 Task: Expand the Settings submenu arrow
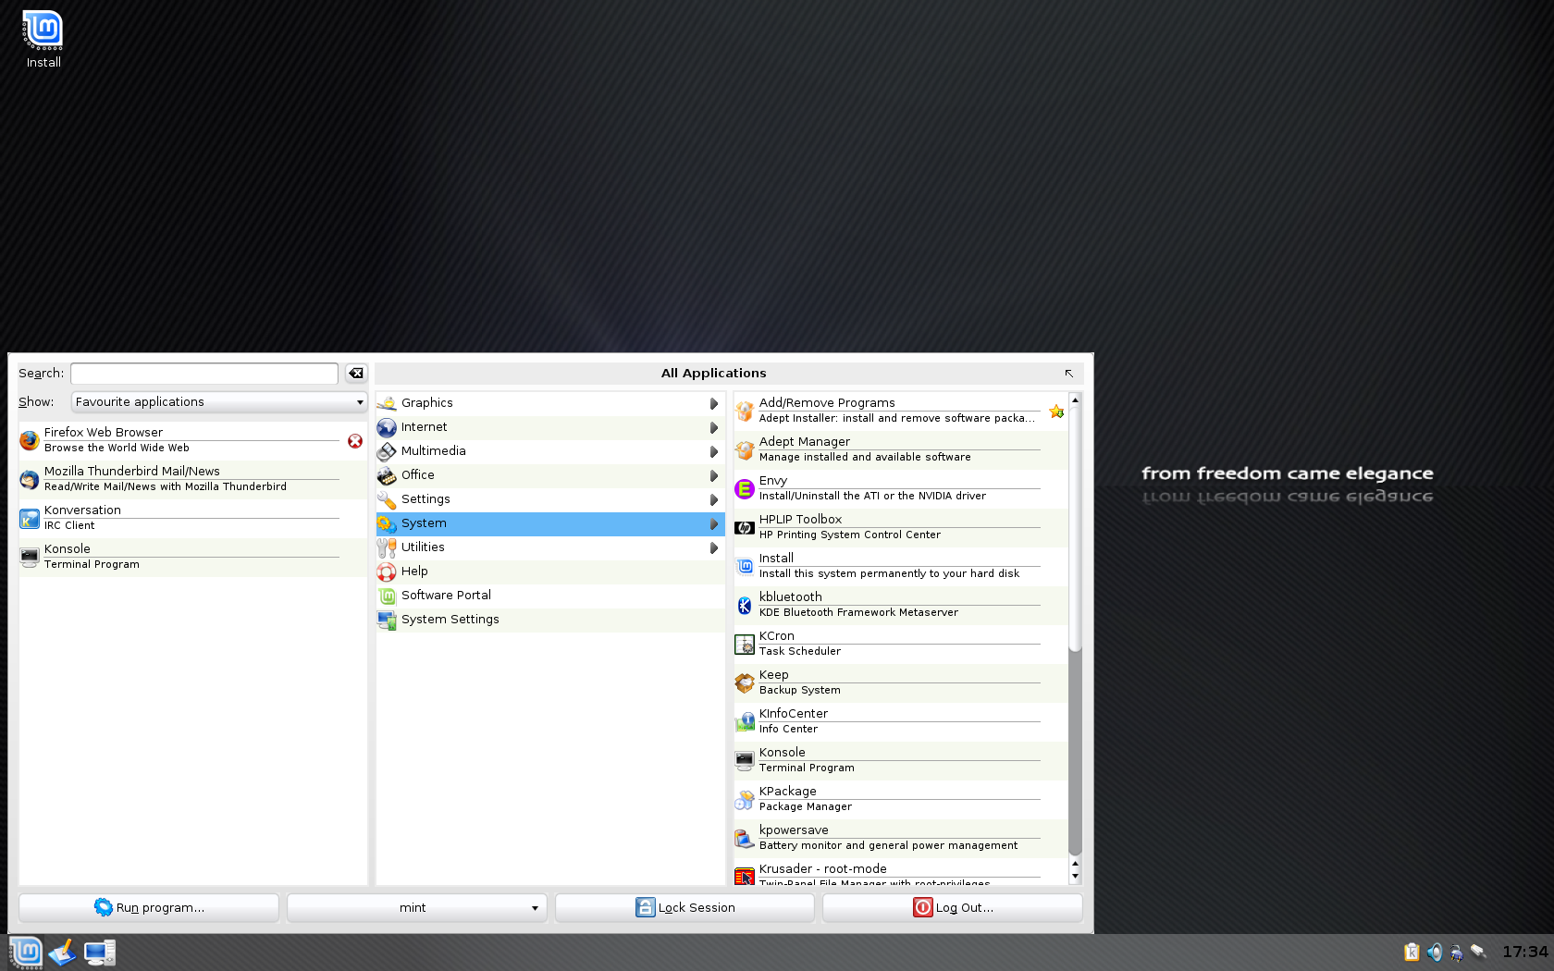tap(713, 499)
